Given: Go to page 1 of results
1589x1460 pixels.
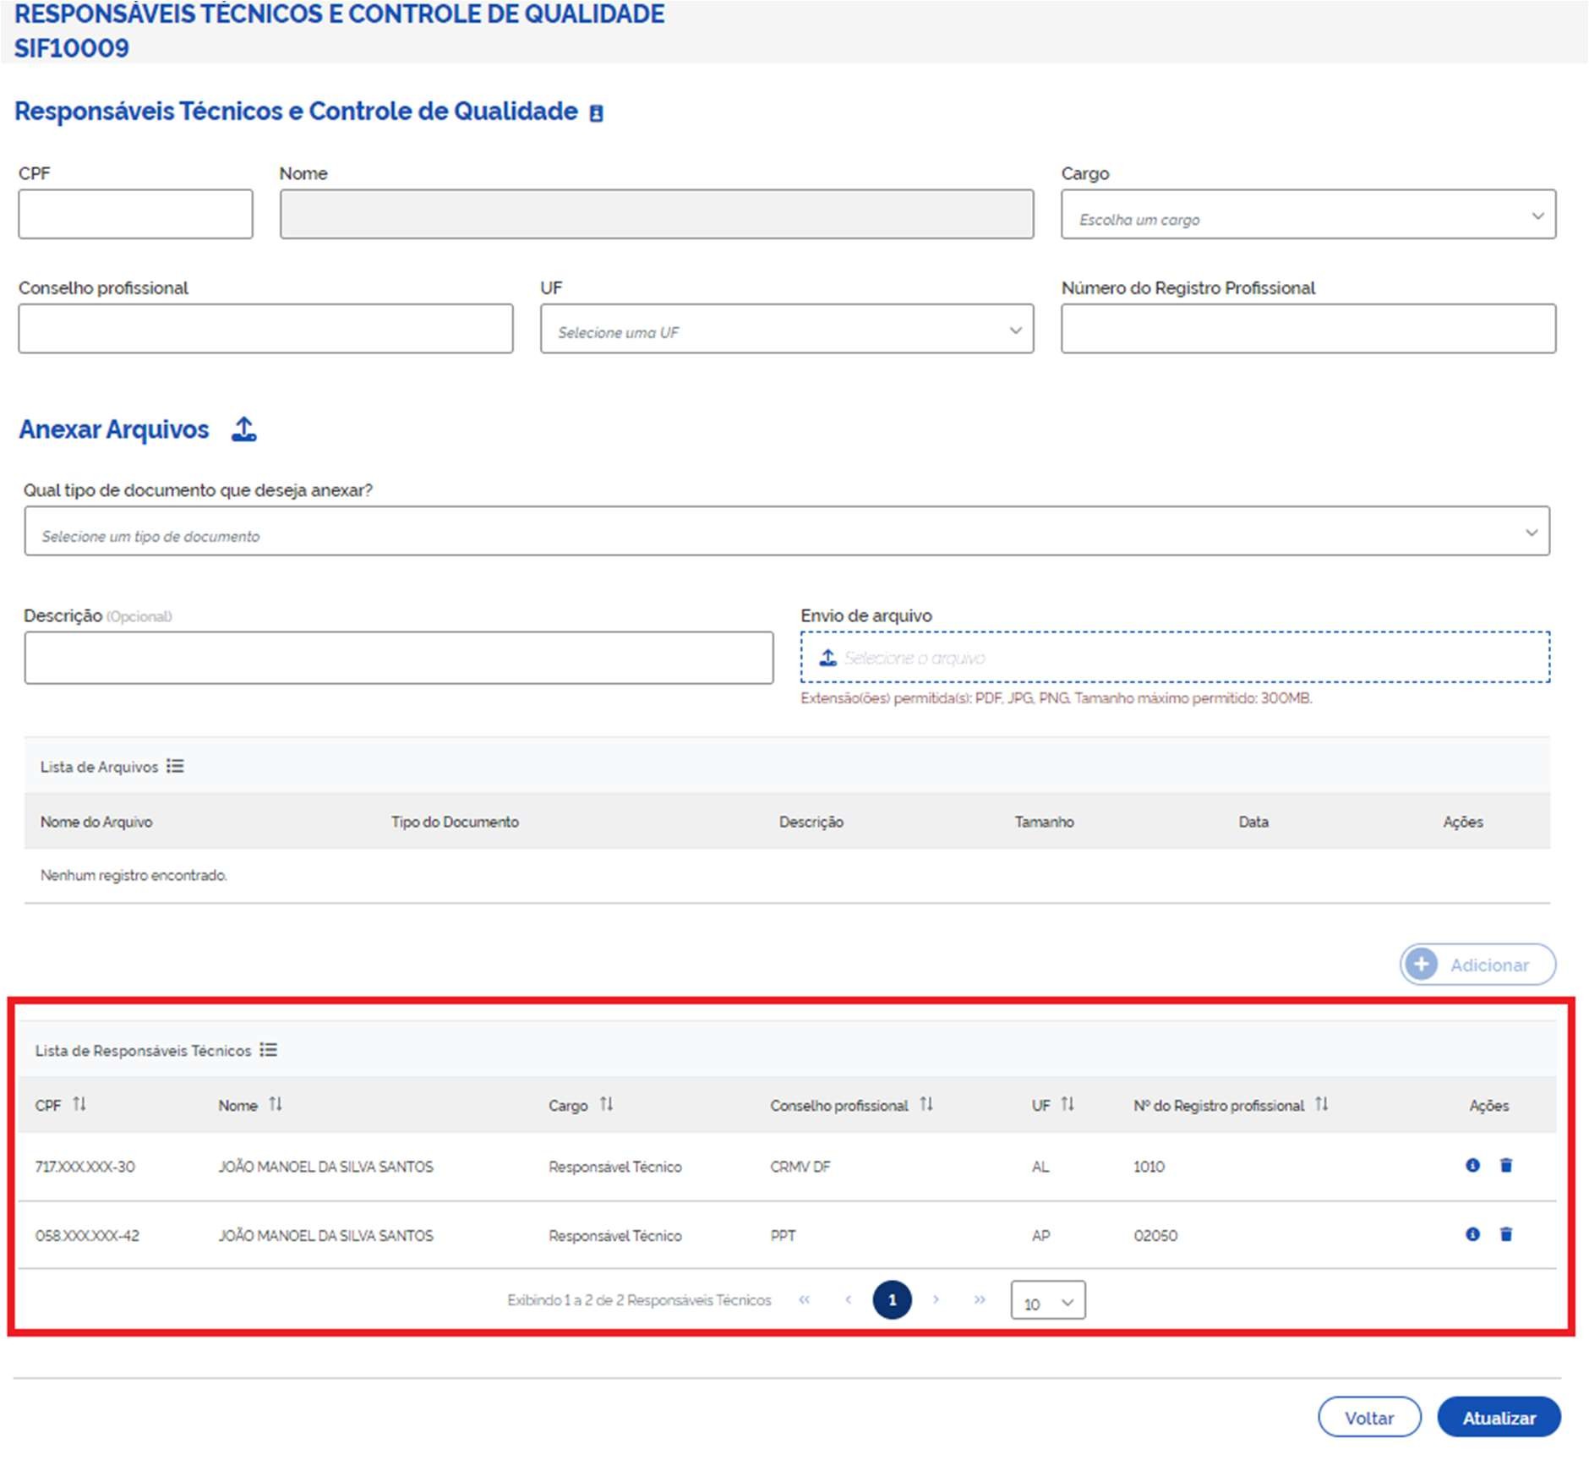Looking at the screenshot, I should (x=892, y=1300).
